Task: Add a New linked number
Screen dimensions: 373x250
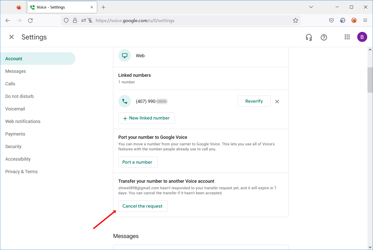Action: [147, 118]
